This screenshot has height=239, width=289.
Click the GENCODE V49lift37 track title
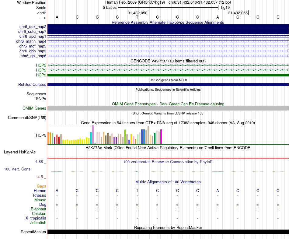[x=168, y=61]
